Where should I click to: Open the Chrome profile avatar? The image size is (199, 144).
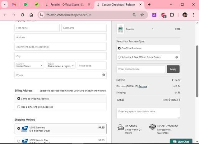click(185, 15)
